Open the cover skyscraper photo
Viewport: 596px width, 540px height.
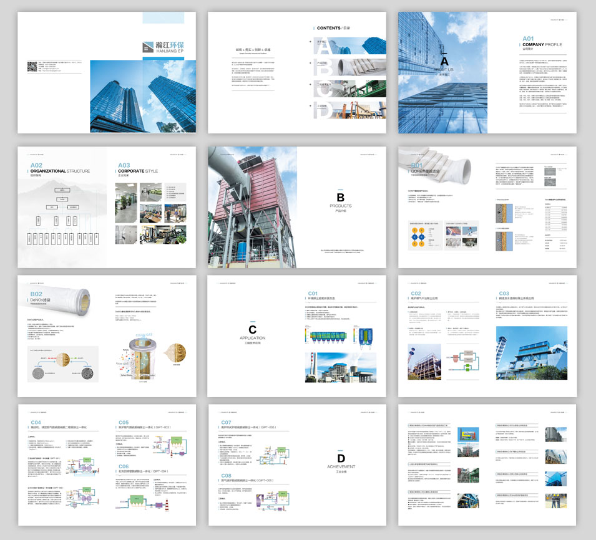144,95
